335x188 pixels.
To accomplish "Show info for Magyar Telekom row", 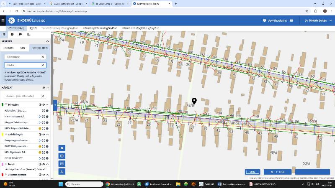I will coord(47,122).
